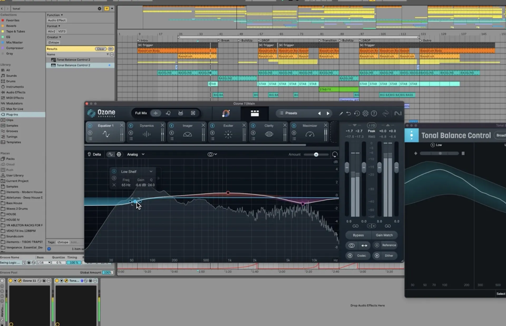Open groove Base 1/16 dropdown
The image size is (506, 326).
[43, 263]
